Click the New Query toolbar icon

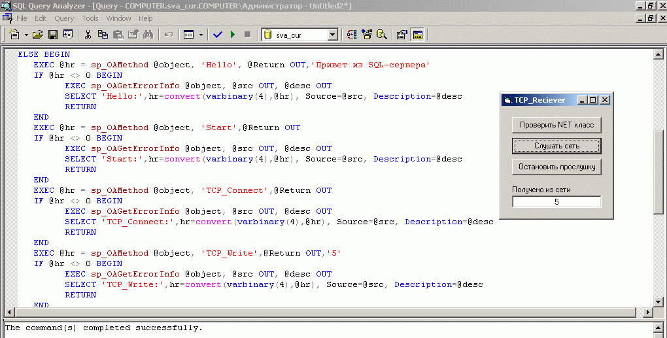pos(14,35)
